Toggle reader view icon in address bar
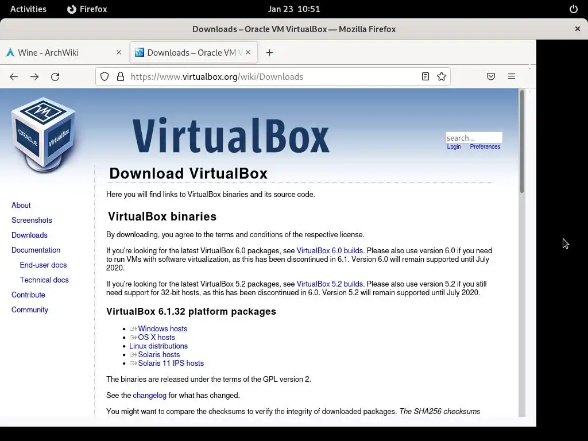588x441 pixels. pyautogui.click(x=425, y=76)
